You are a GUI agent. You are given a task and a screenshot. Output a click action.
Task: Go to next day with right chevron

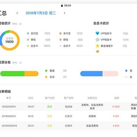click(64, 13)
